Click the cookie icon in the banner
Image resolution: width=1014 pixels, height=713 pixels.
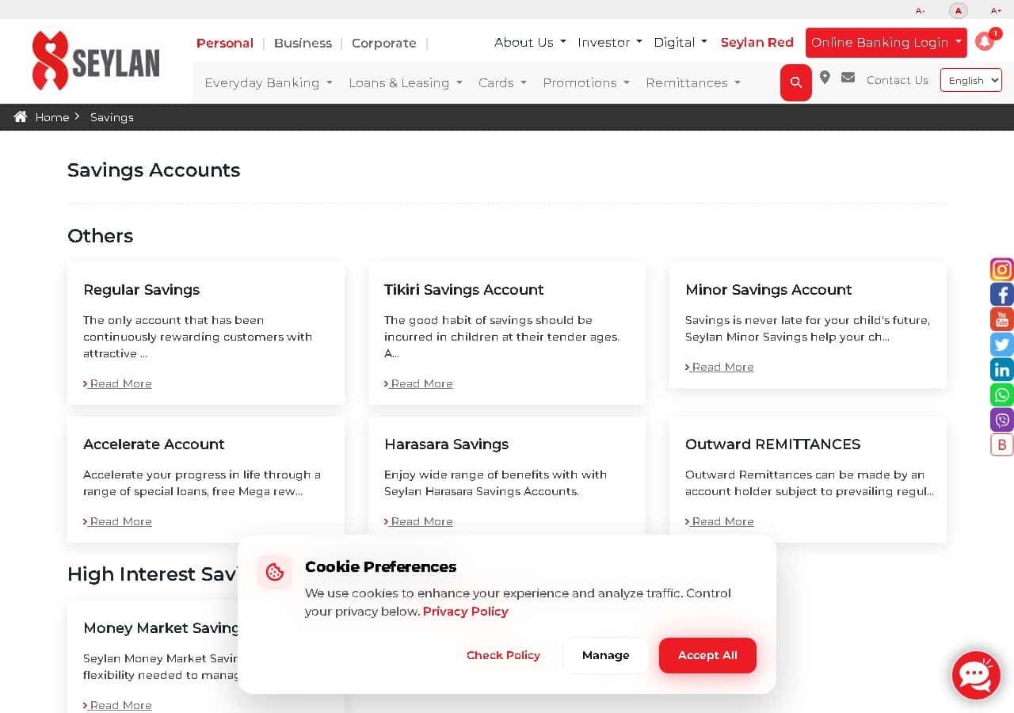pos(275,572)
